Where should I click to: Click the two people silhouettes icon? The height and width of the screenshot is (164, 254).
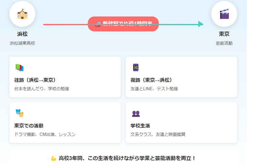pos(135,114)
